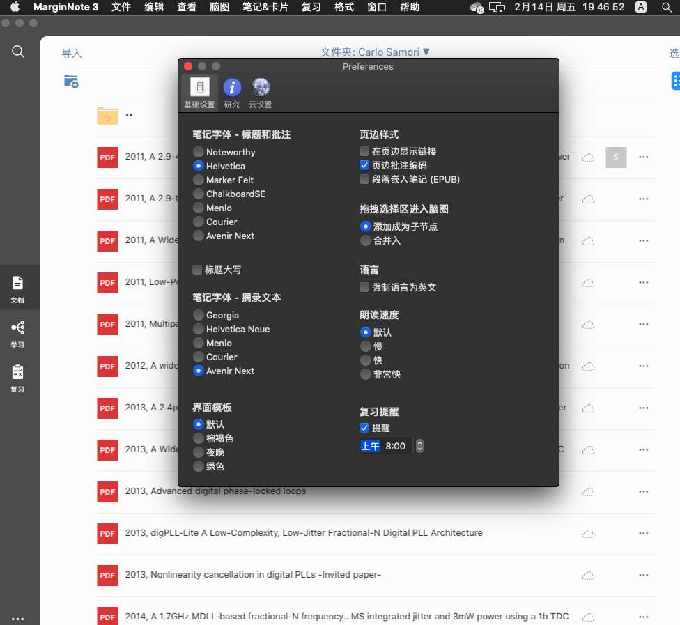Click the menu bar date and time
Screen dimensions: 680x625
click(569, 8)
